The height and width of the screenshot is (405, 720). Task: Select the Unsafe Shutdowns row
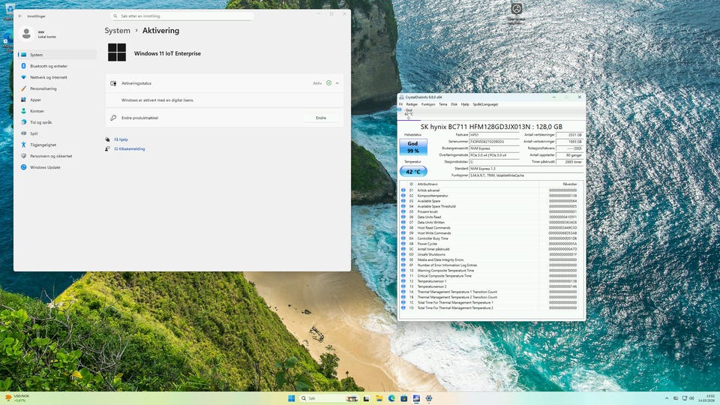click(x=490, y=254)
